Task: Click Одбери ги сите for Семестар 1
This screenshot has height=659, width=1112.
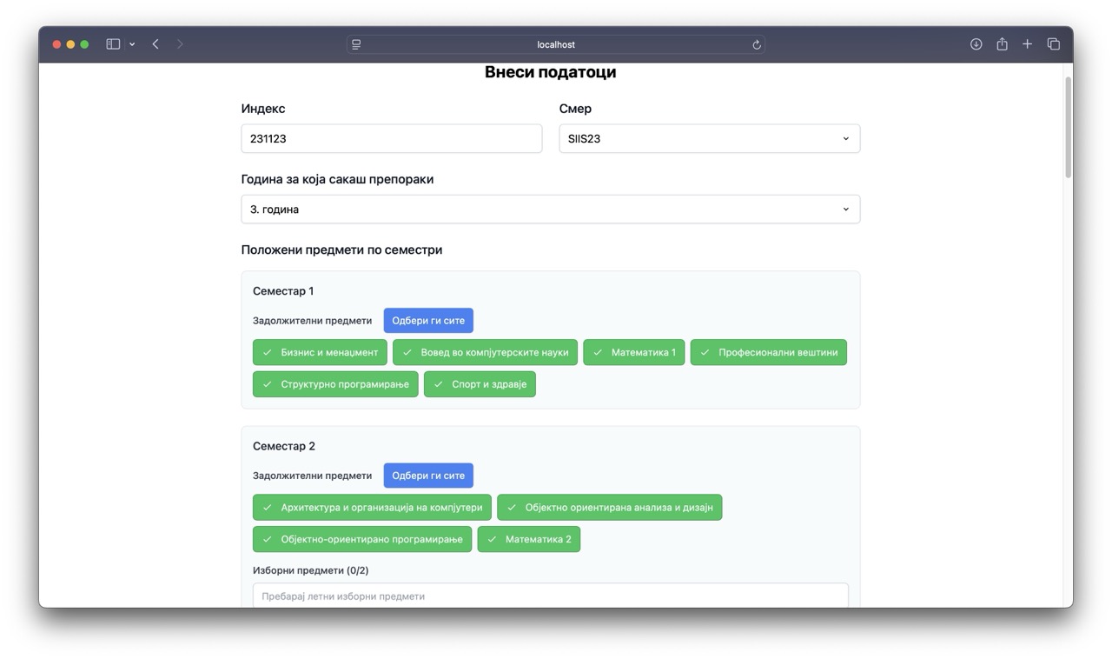Action: [428, 321]
